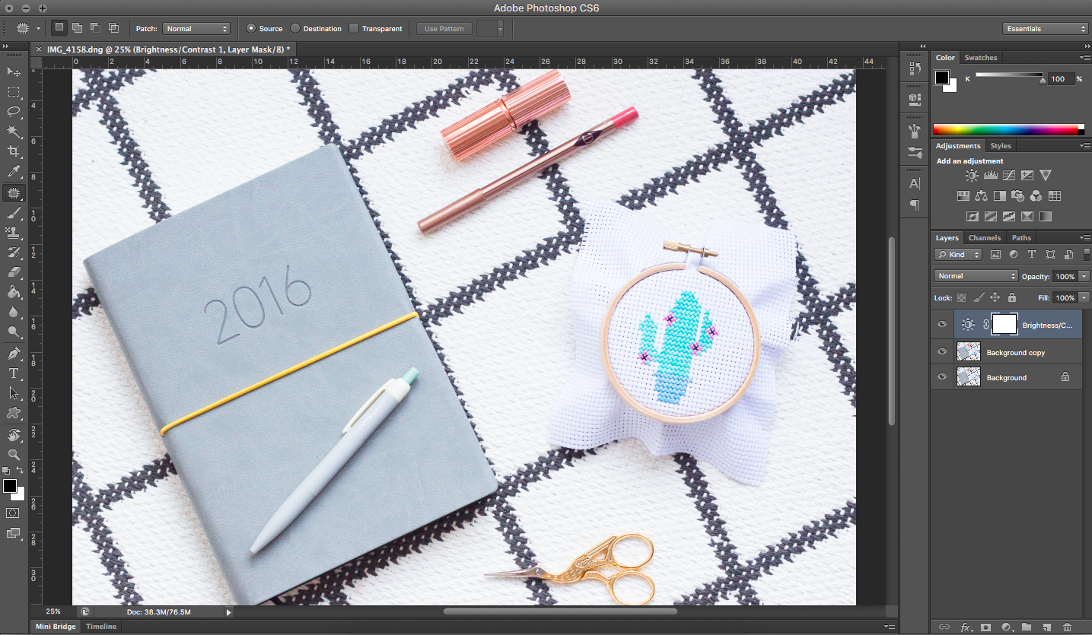Choose the Destination radio button
This screenshot has height=635, width=1092.
click(x=295, y=28)
